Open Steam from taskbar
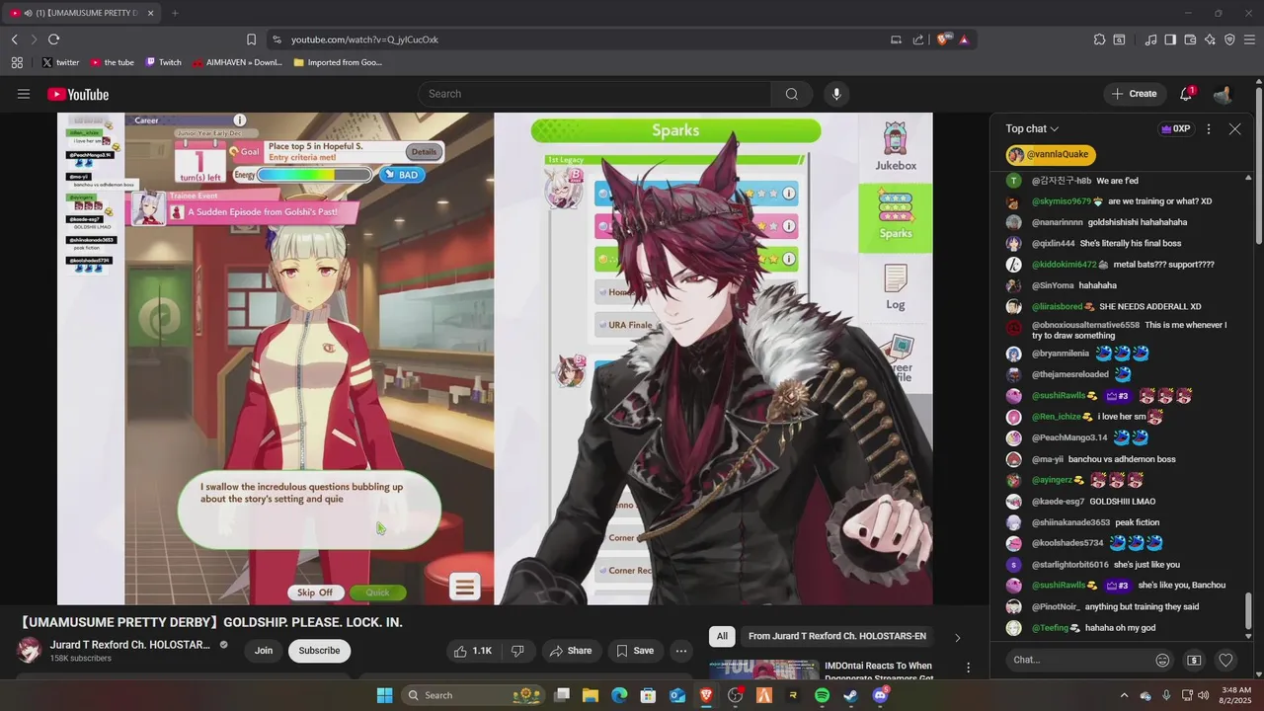 (850, 695)
